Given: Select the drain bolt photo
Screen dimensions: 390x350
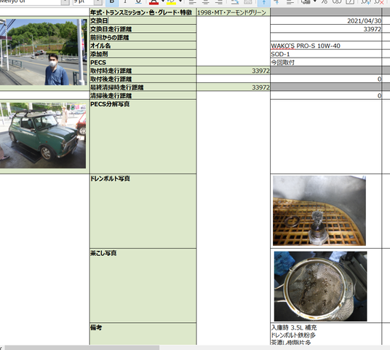Looking at the screenshot, I should (x=319, y=211).
